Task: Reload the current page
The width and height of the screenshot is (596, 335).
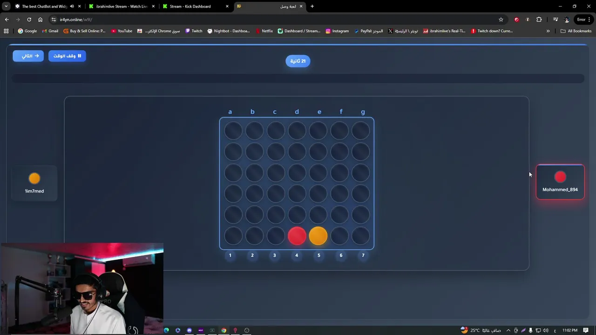Action: (29, 20)
